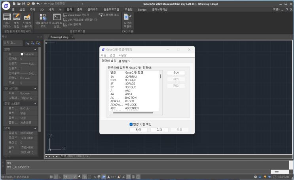Undo the last action
This screenshot has width=294, height=180.
pos(38,4)
